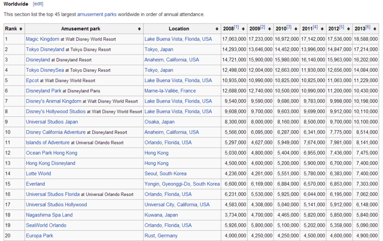Sort 2011 attendance column arrows

tap(322, 29)
